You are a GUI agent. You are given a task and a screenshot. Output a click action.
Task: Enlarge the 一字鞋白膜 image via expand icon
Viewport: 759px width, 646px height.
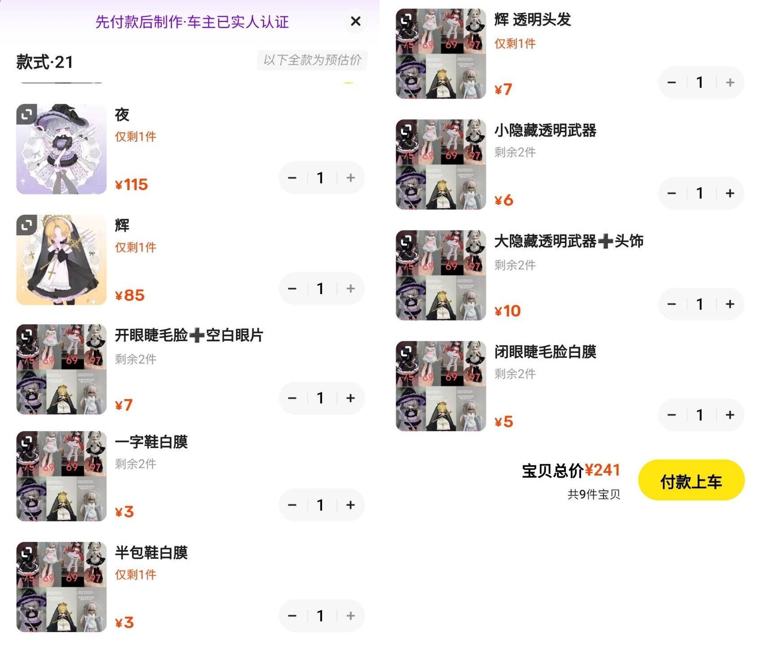26,442
